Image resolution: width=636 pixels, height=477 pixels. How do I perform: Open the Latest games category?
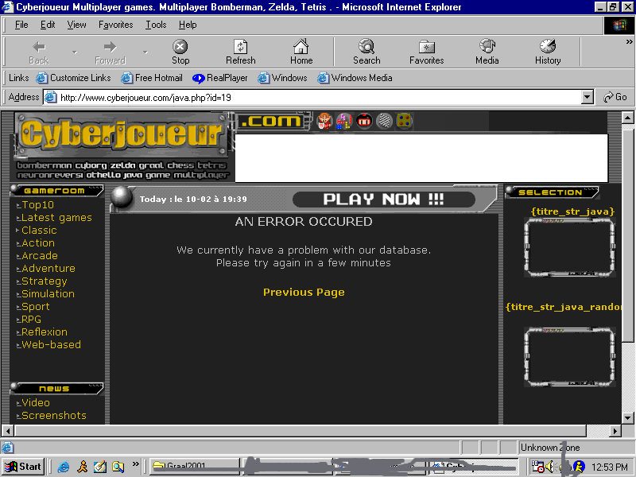tap(56, 218)
